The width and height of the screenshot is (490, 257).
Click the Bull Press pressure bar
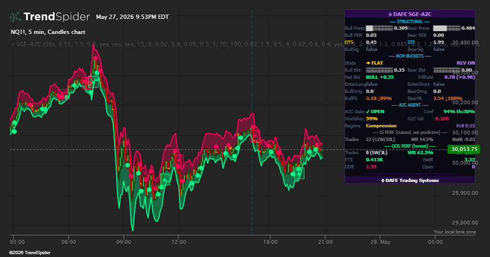pos(379,28)
